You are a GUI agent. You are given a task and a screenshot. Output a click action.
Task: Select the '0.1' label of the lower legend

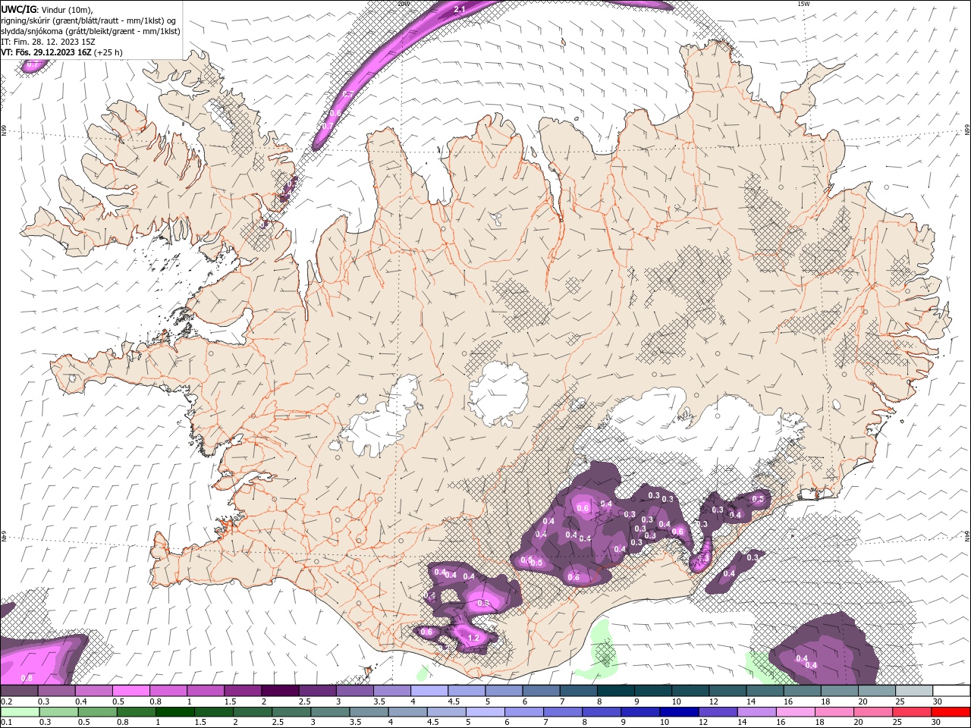tap(7, 723)
